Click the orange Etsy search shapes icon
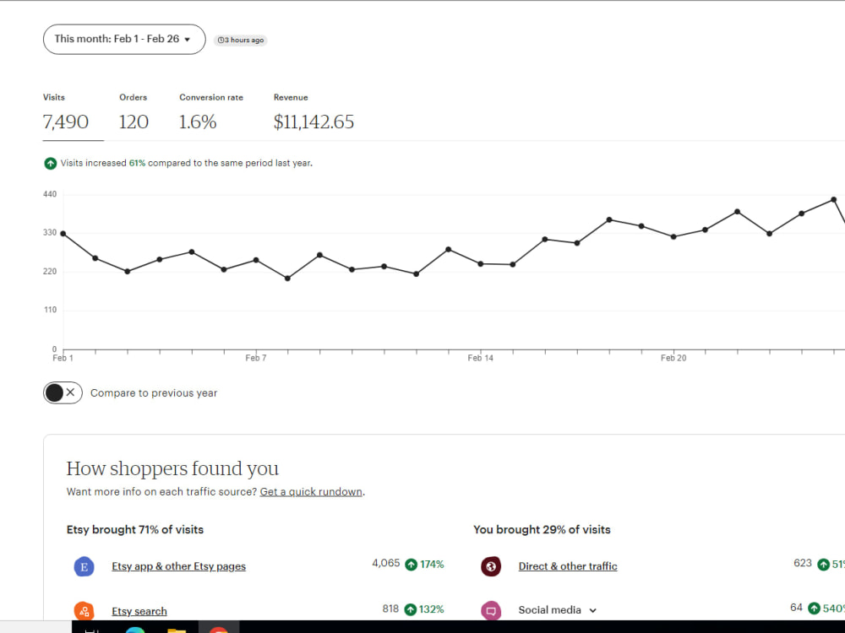This screenshot has width=845, height=633. tap(84, 611)
